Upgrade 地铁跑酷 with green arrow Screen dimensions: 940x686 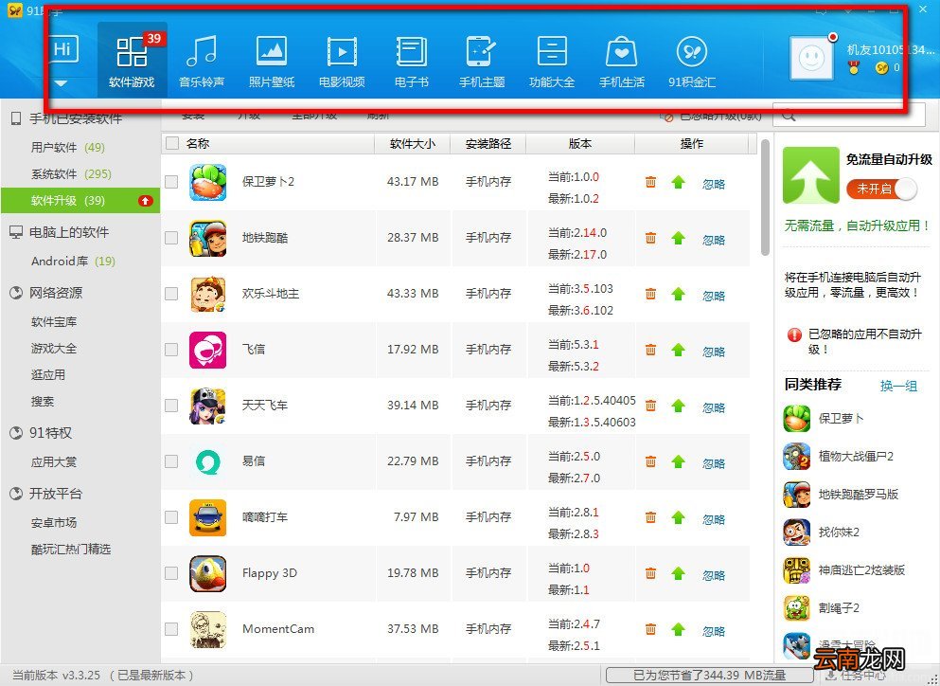point(678,238)
